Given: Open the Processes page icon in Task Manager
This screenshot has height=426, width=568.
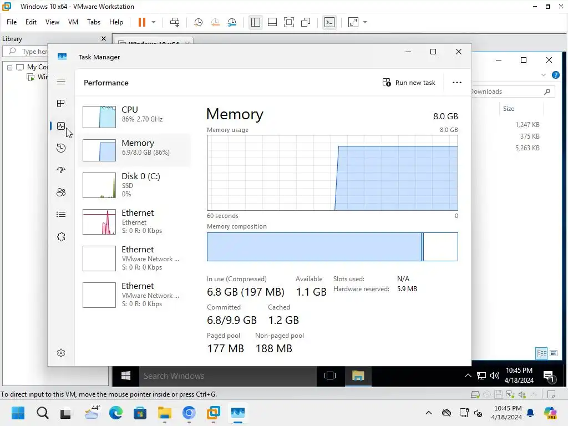Looking at the screenshot, I should (61, 104).
